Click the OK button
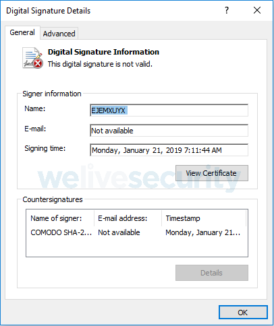 (x=243, y=313)
